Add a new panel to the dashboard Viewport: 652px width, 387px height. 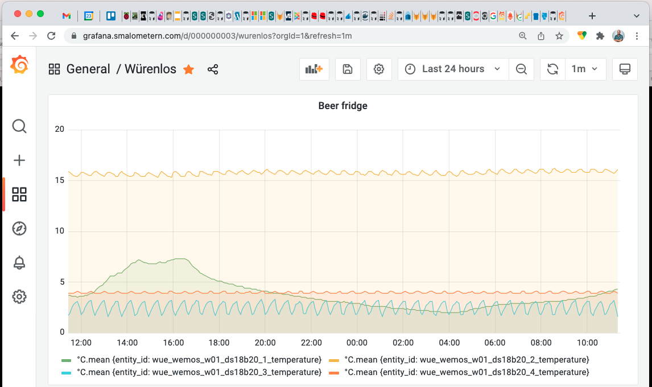tap(314, 69)
